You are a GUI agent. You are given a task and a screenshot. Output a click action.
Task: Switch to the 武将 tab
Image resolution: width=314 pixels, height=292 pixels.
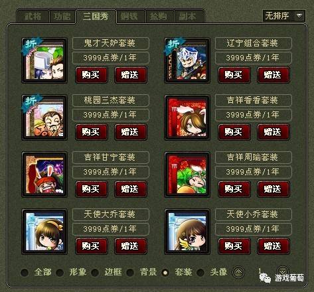[x=33, y=17]
